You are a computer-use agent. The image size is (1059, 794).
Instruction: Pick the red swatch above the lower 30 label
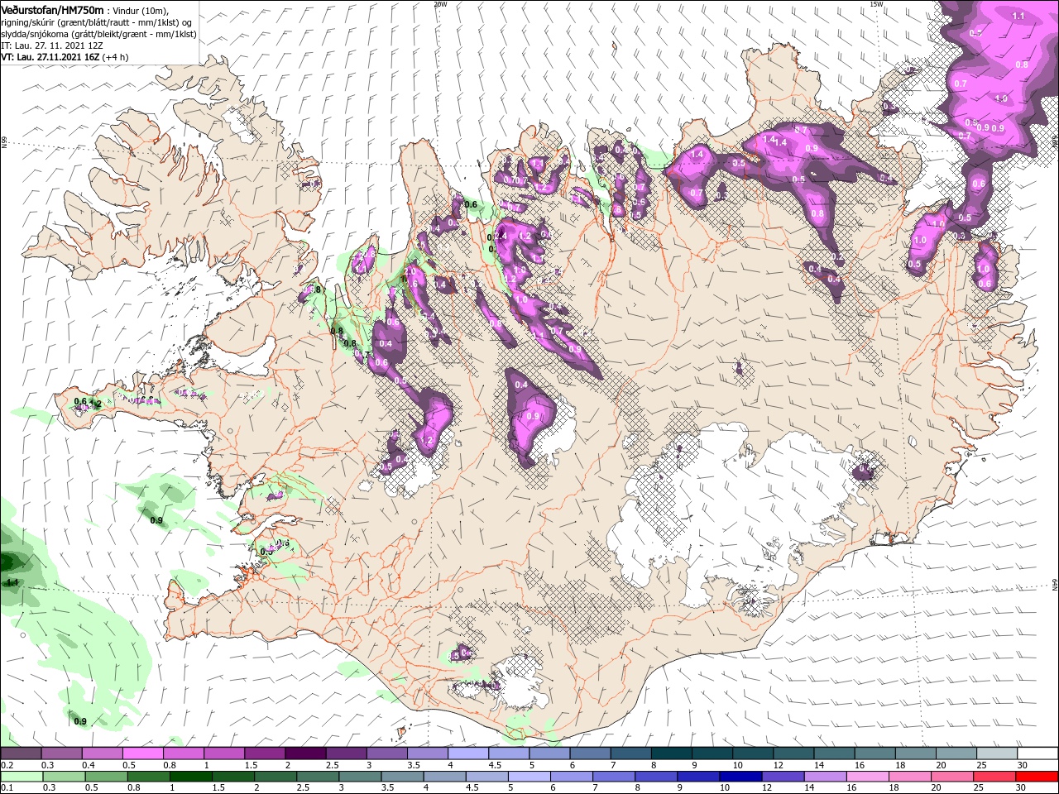point(1037,777)
